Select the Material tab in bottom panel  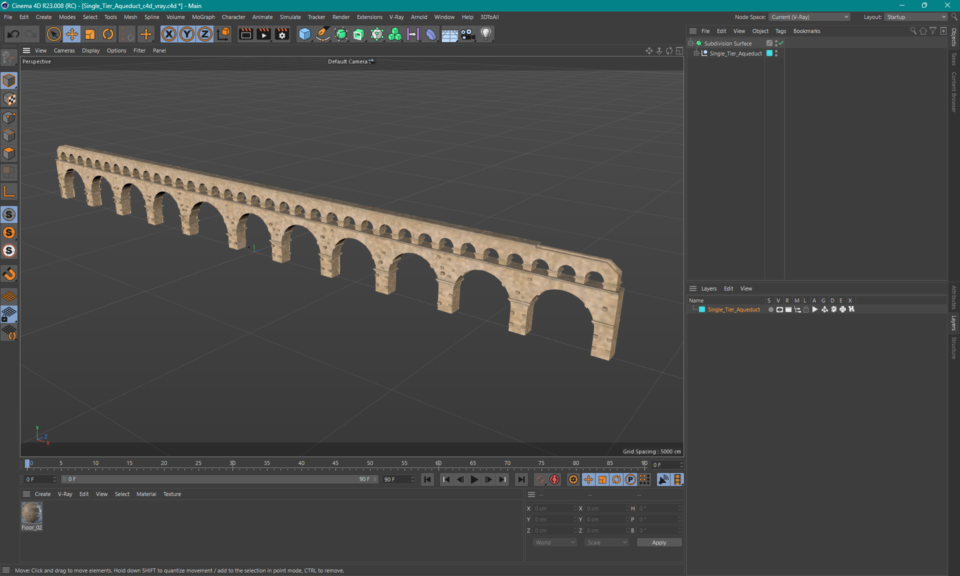145,493
